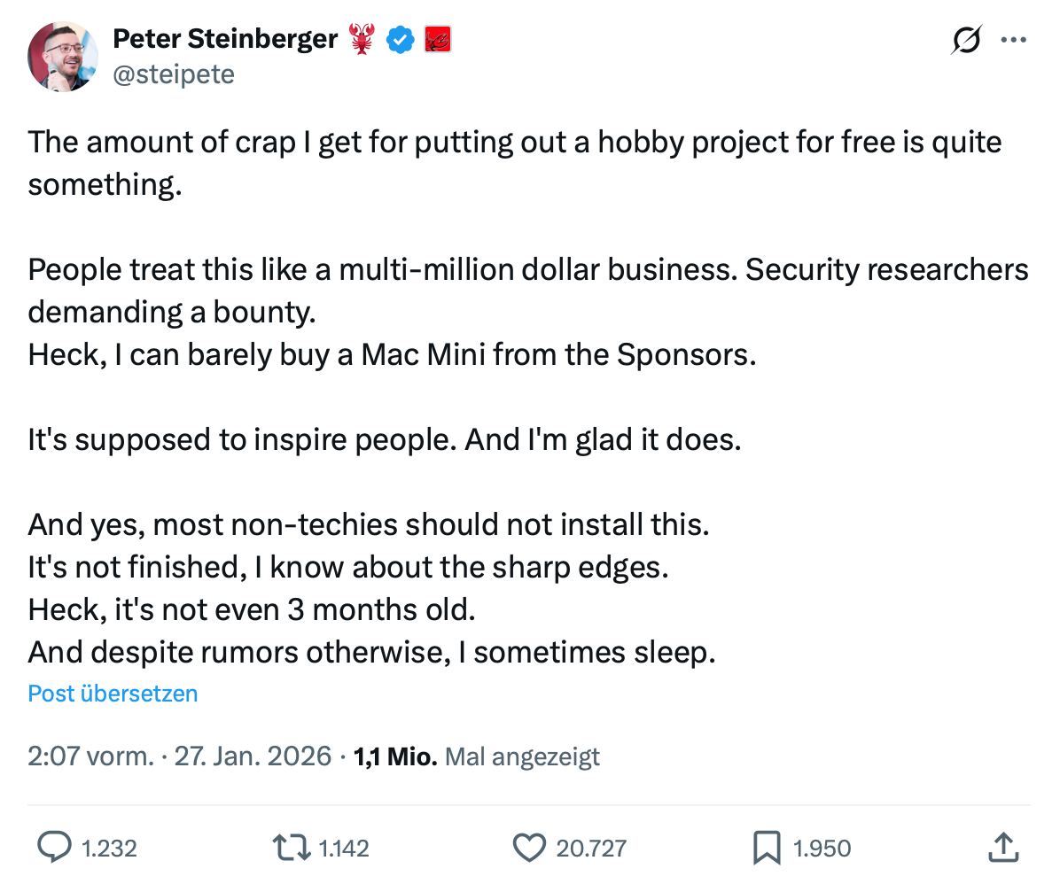
Task: Open the three-dot more options menu
Action: pos(1014,40)
